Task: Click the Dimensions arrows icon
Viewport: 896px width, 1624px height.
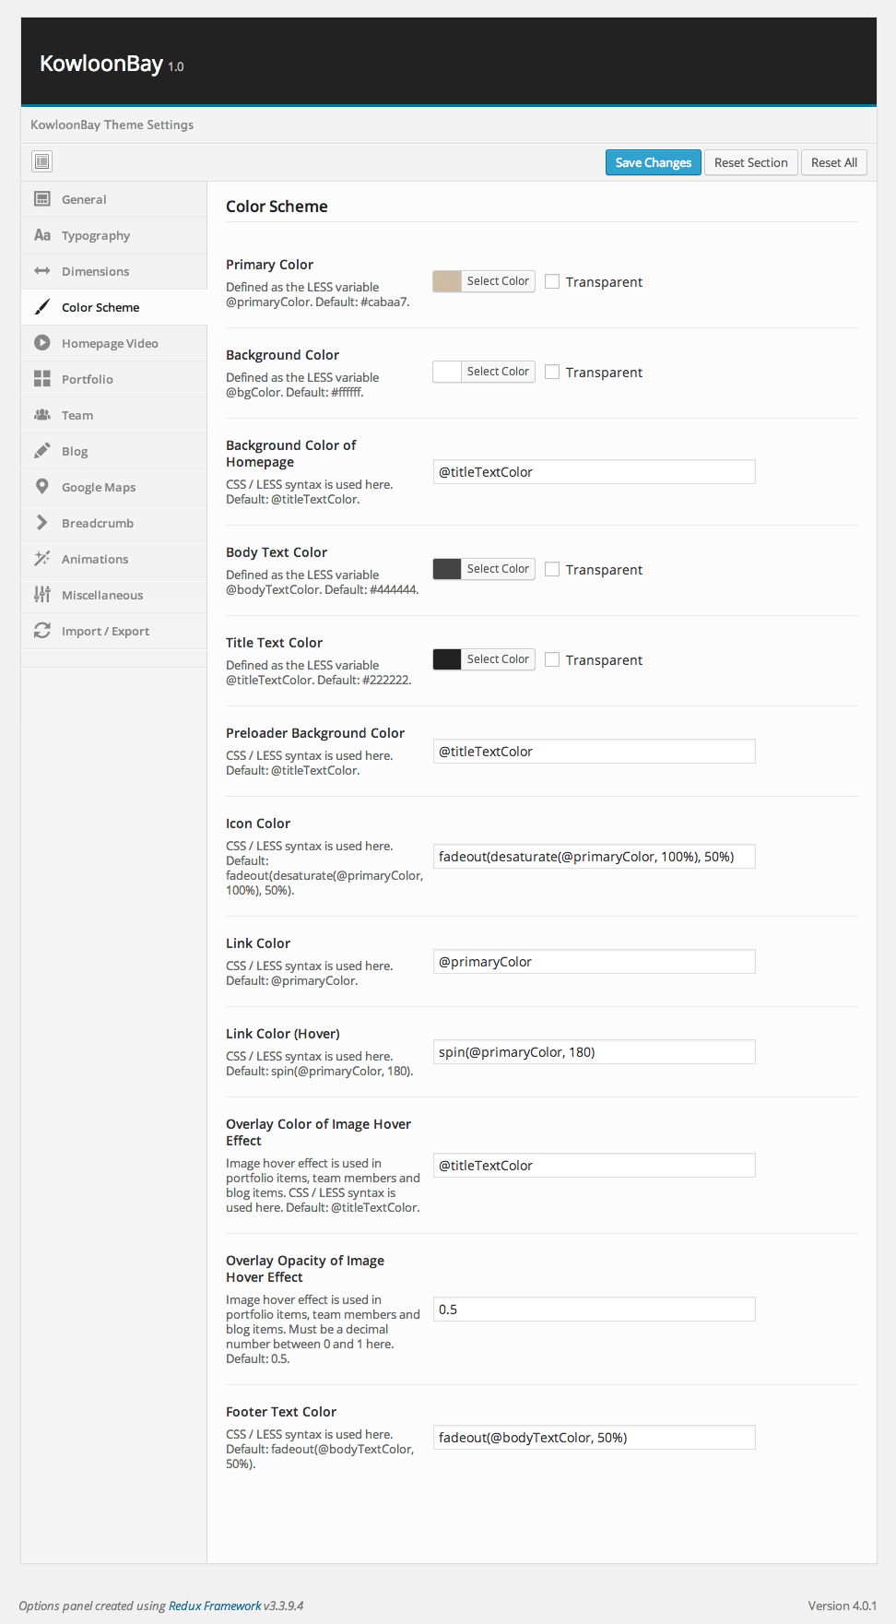Action: click(x=41, y=271)
